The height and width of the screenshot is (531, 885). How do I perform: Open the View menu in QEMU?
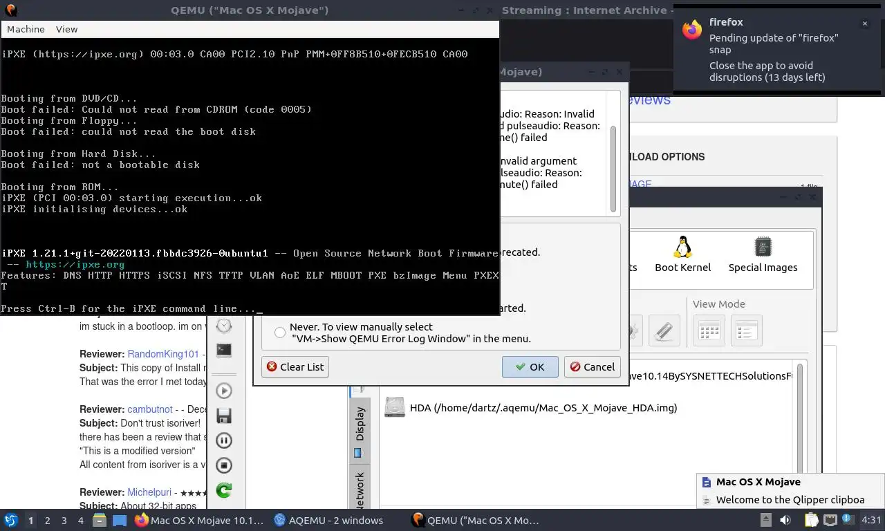pos(66,29)
